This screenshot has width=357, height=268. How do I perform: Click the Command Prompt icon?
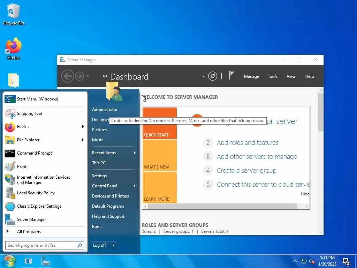[10, 153]
